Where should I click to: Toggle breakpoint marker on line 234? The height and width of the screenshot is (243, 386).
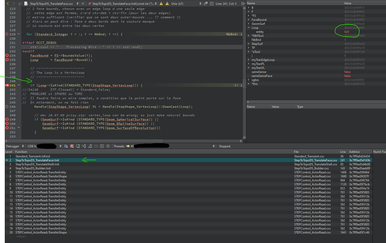pos(7,56)
